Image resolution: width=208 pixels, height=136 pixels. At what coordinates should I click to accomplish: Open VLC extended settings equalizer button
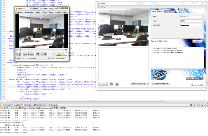point(46,54)
